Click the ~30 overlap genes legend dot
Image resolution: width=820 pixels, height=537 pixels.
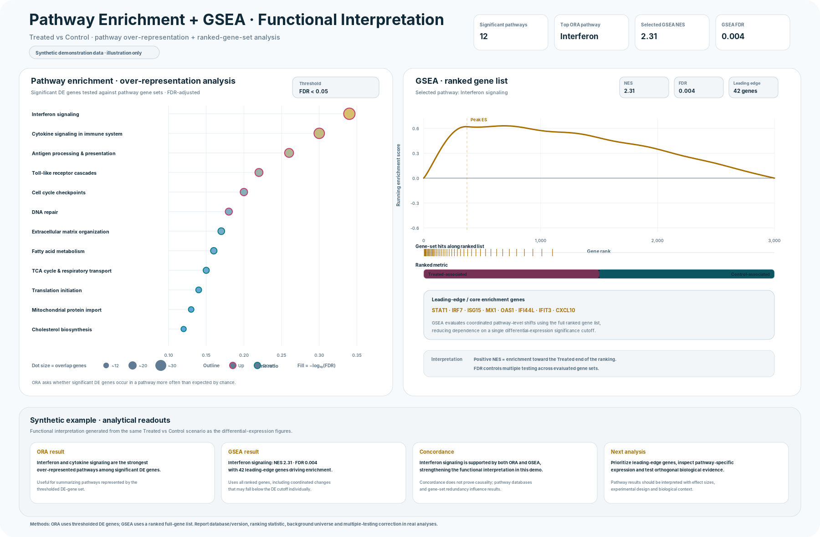click(161, 365)
